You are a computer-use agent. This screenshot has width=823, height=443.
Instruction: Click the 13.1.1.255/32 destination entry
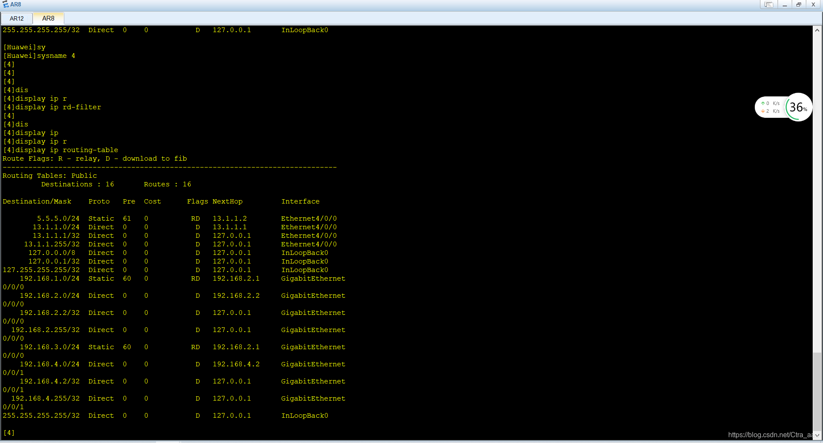tap(52, 244)
